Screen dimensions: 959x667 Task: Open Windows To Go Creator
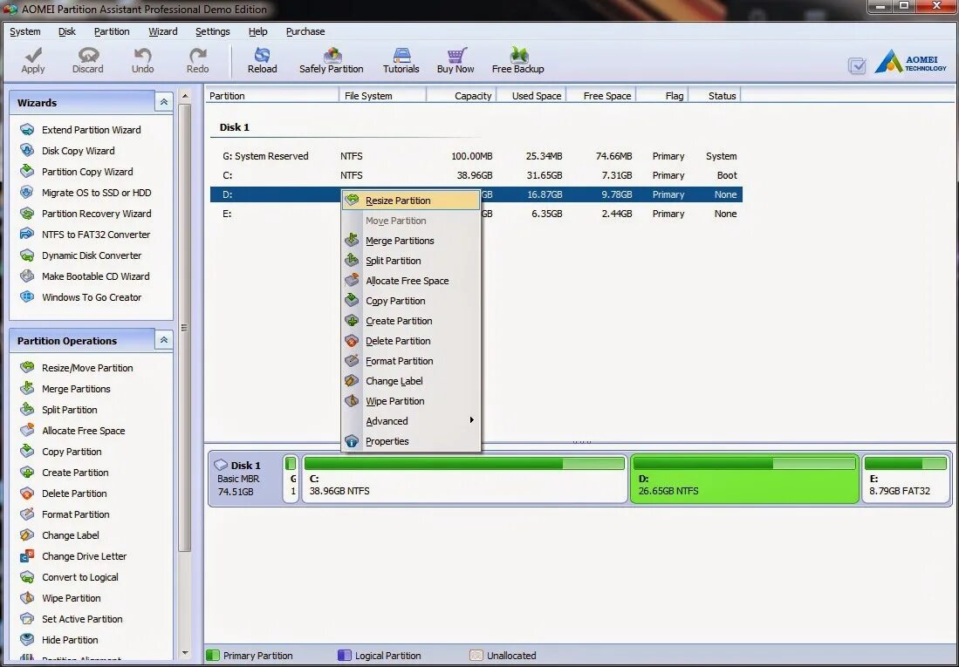(x=92, y=297)
